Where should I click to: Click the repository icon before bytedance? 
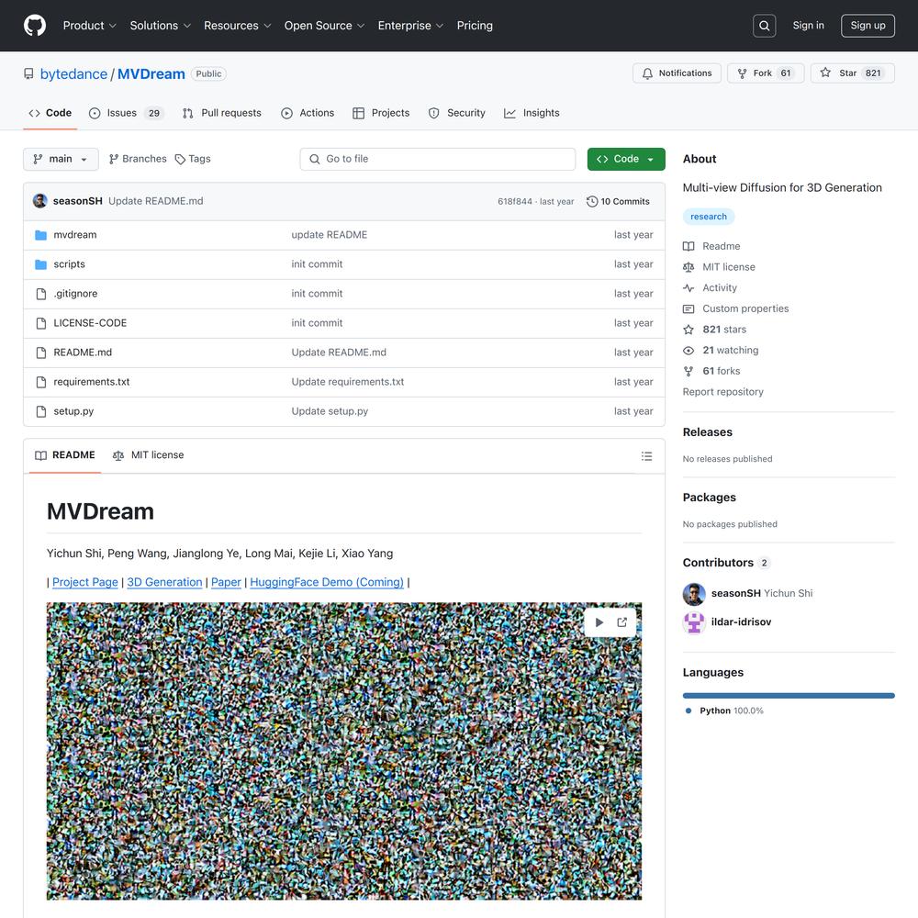pos(28,73)
